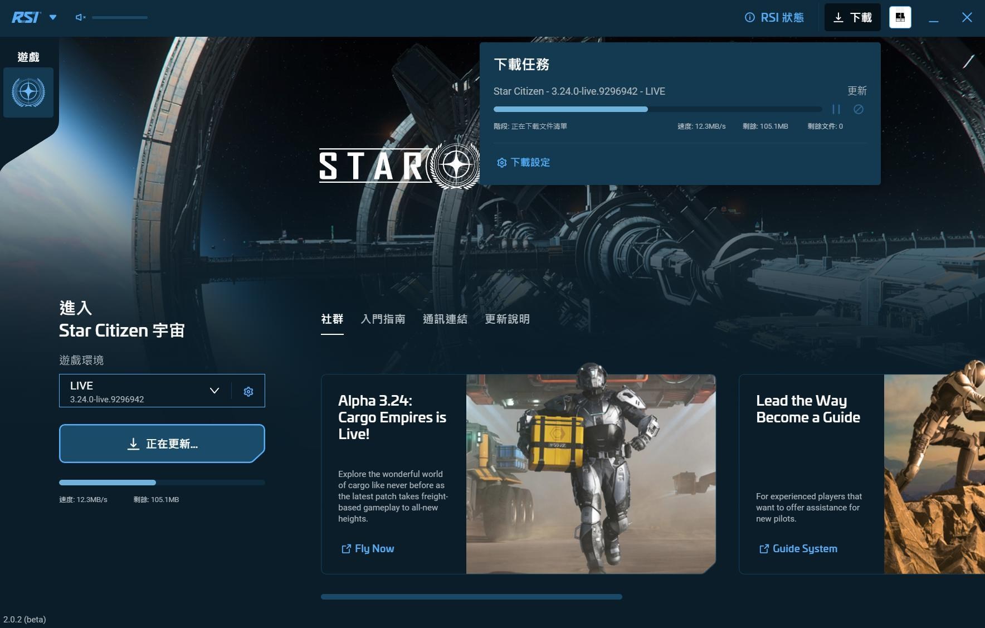The width and height of the screenshot is (985, 628).
Task: Toggle the 正在更新 update button
Action: (x=162, y=443)
